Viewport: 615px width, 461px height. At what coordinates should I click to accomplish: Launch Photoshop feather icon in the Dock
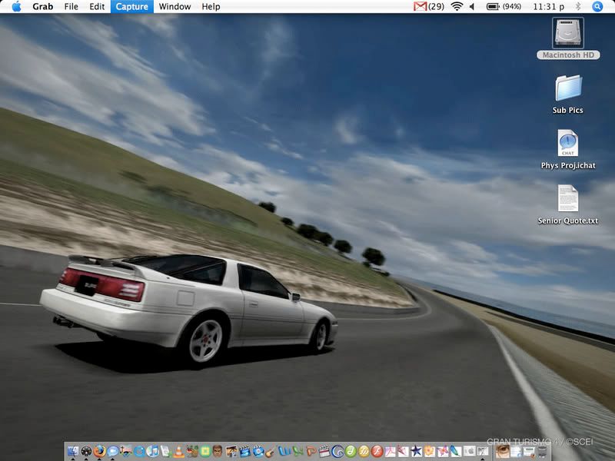coord(456,452)
